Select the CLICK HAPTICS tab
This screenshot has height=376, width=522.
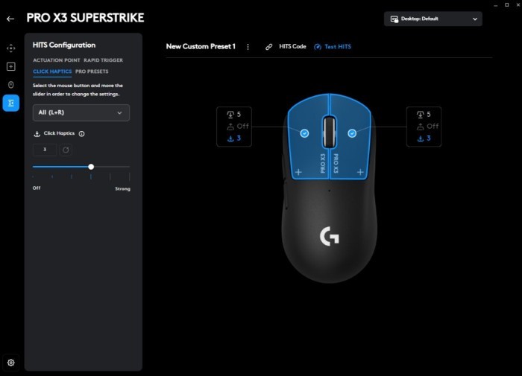pos(52,71)
